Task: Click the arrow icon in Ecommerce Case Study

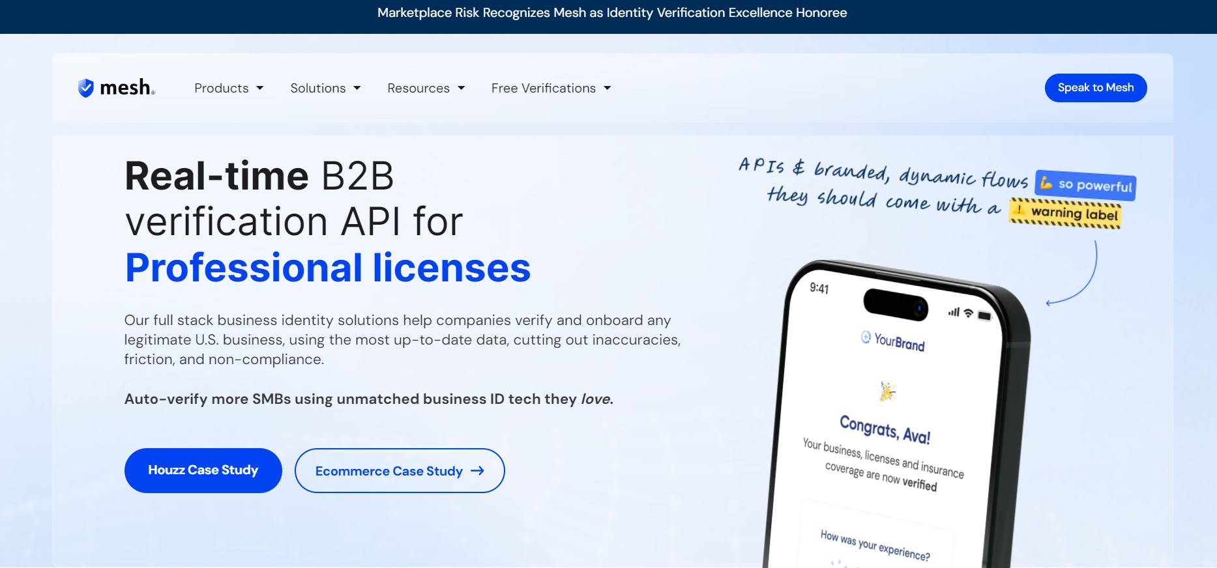Action: 478,470
